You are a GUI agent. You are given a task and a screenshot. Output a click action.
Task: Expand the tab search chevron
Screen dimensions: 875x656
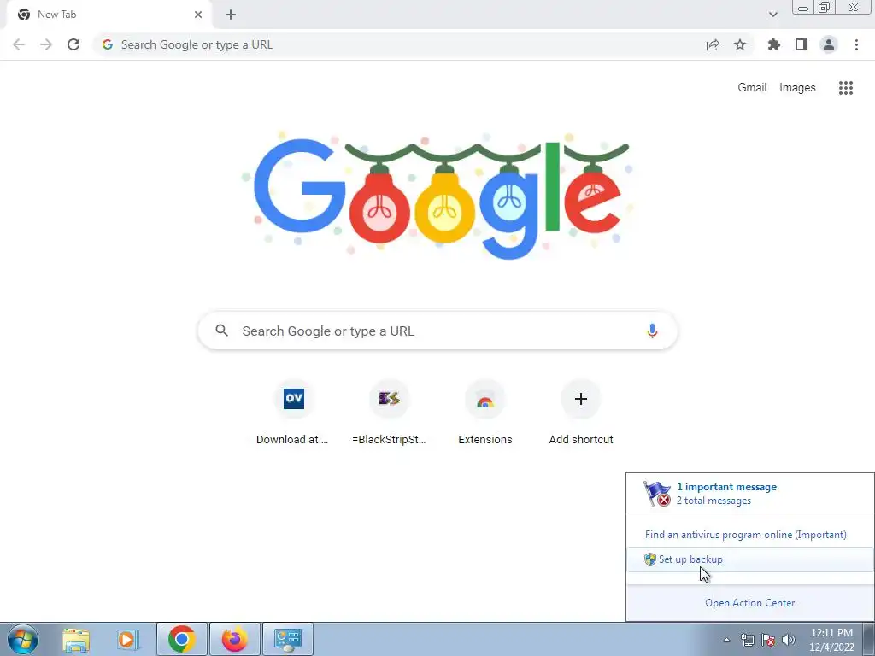[772, 15]
